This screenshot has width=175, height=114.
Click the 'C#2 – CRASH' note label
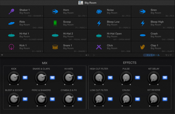point(168,39)
